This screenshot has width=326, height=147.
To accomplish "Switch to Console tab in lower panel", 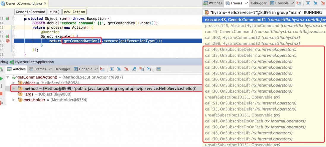I will click(x=86, y=69).
